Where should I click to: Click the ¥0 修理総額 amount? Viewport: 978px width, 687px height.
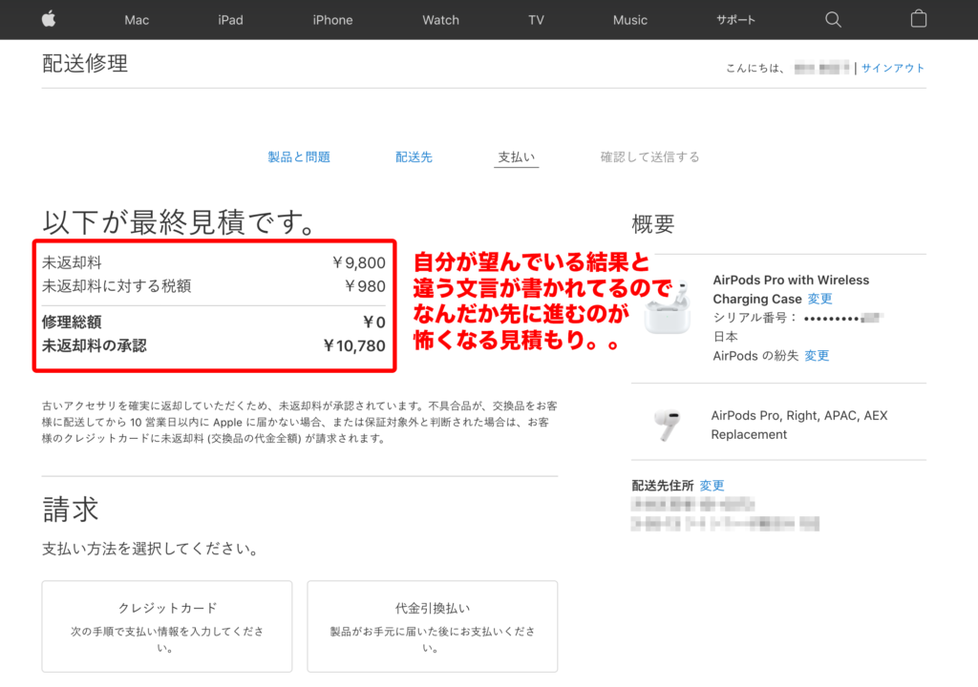click(x=373, y=323)
